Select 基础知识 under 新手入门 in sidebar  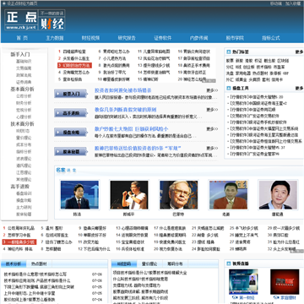point(24,61)
